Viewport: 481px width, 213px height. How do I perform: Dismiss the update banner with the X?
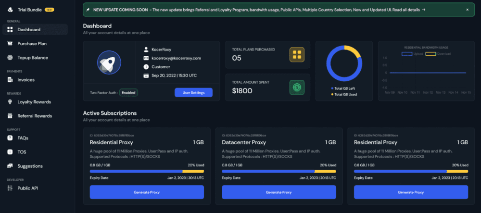[x=468, y=10]
